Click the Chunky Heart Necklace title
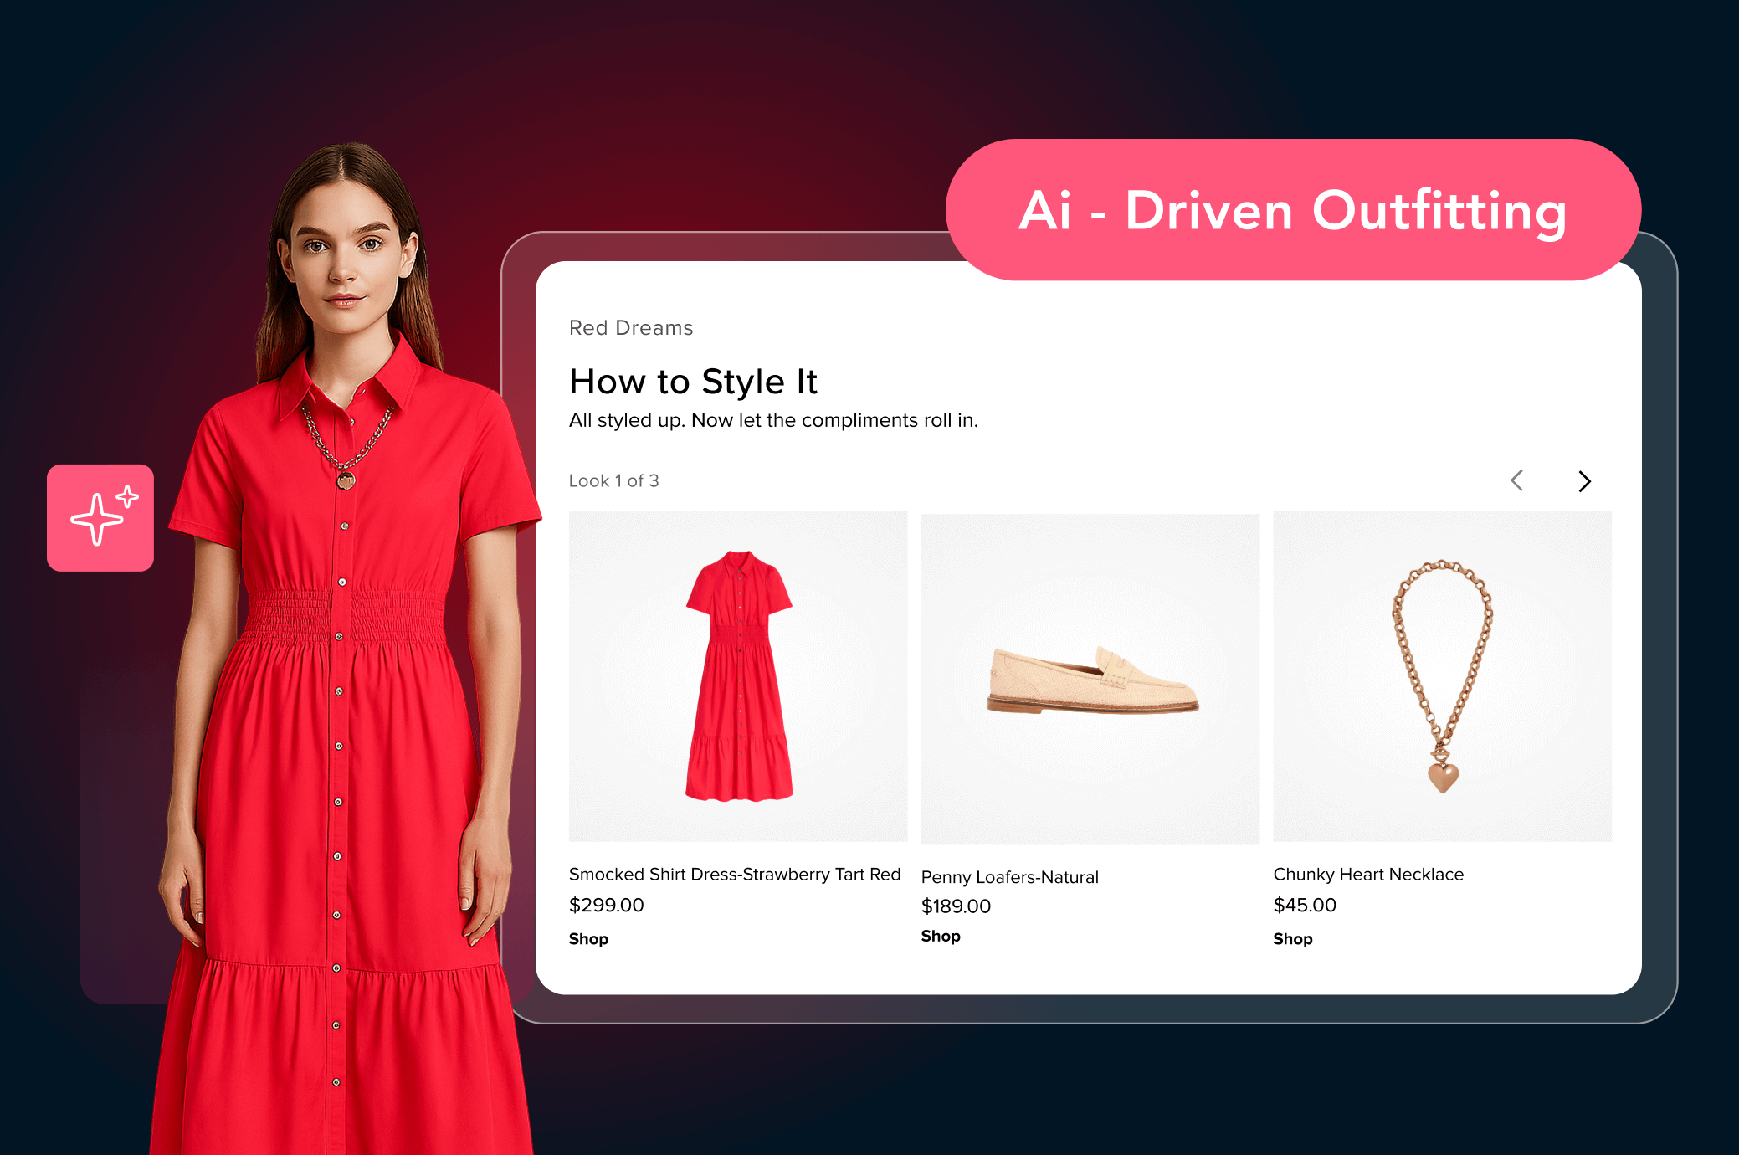This screenshot has width=1739, height=1155. click(x=1368, y=874)
